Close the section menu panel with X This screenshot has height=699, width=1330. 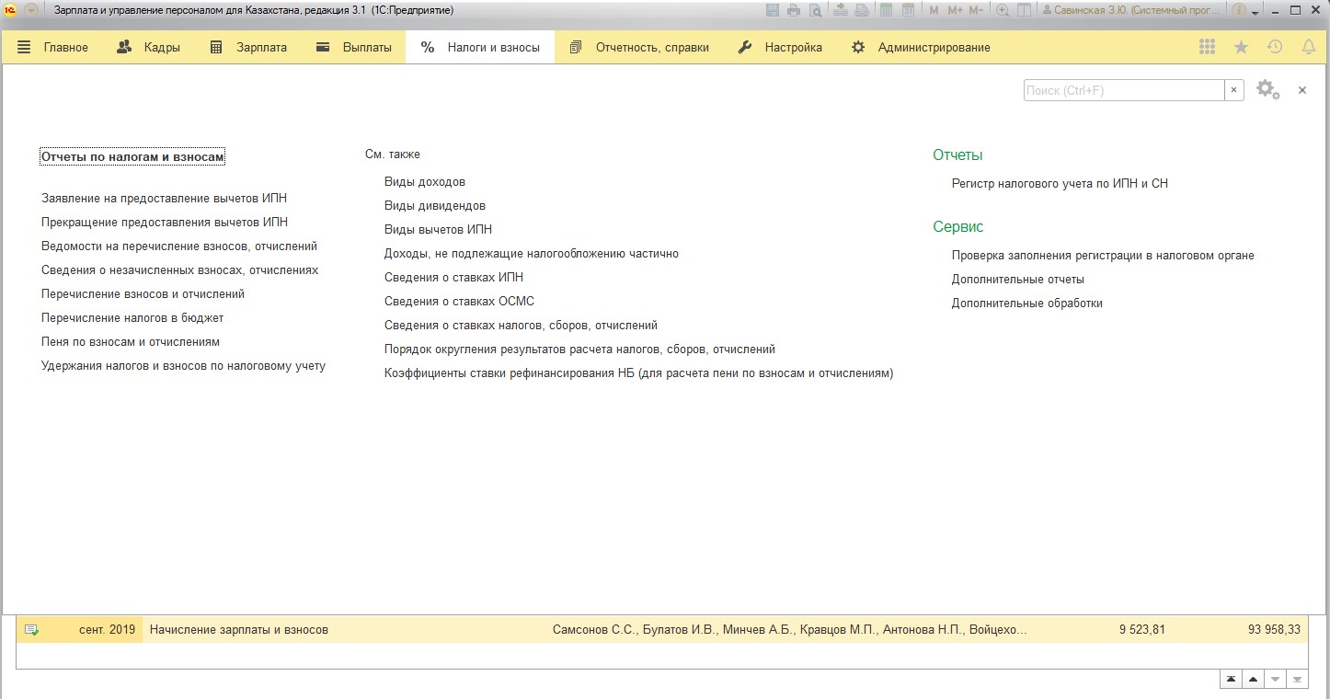(1302, 90)
